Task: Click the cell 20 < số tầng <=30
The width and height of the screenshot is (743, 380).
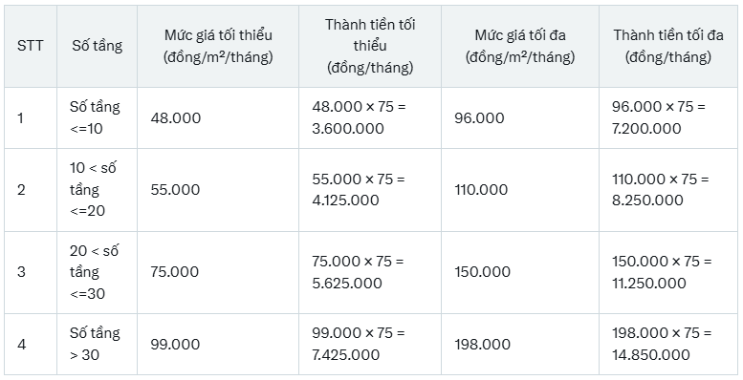Action: click(x=98, y=272)
